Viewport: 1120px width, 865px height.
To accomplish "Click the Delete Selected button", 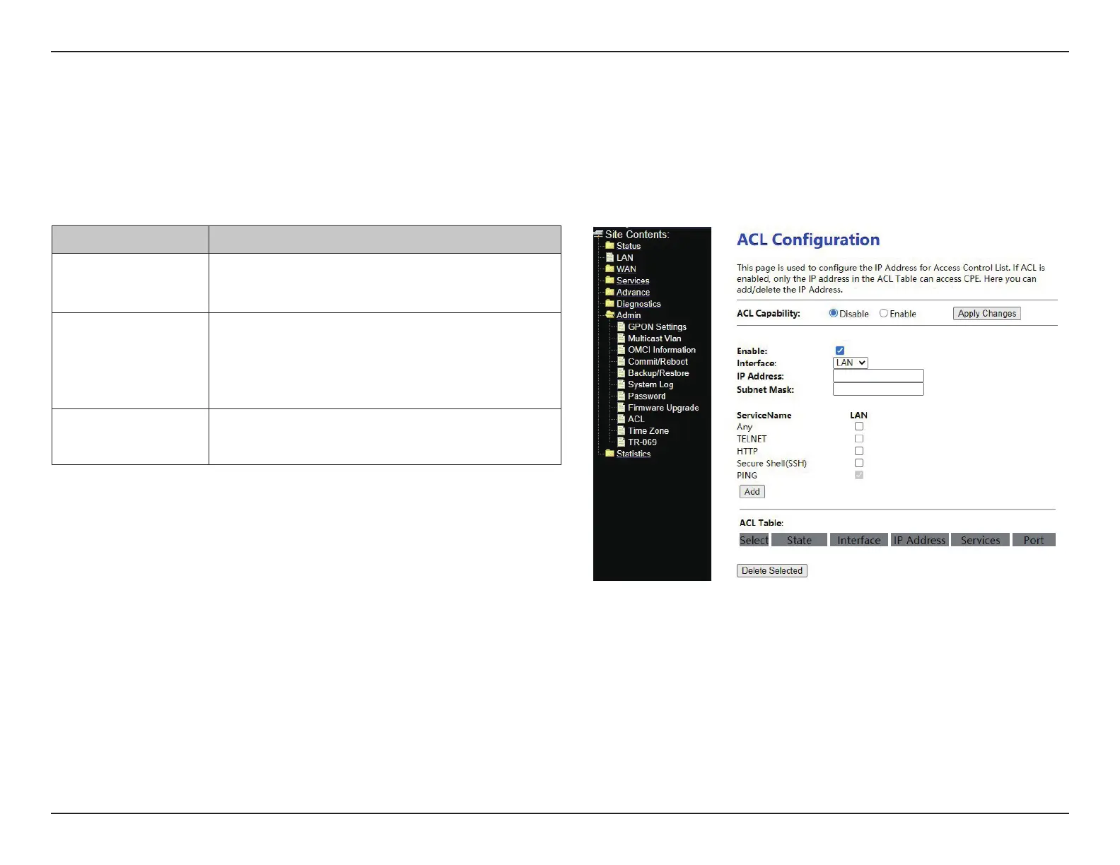I will [772, 571].
